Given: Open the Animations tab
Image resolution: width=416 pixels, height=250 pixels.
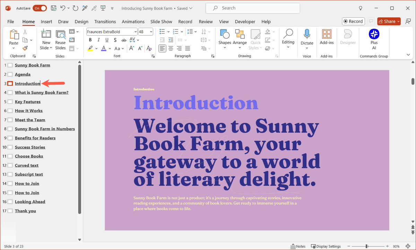Looking at the screenshot, I should pyautogui.click(x=133, y=21).
